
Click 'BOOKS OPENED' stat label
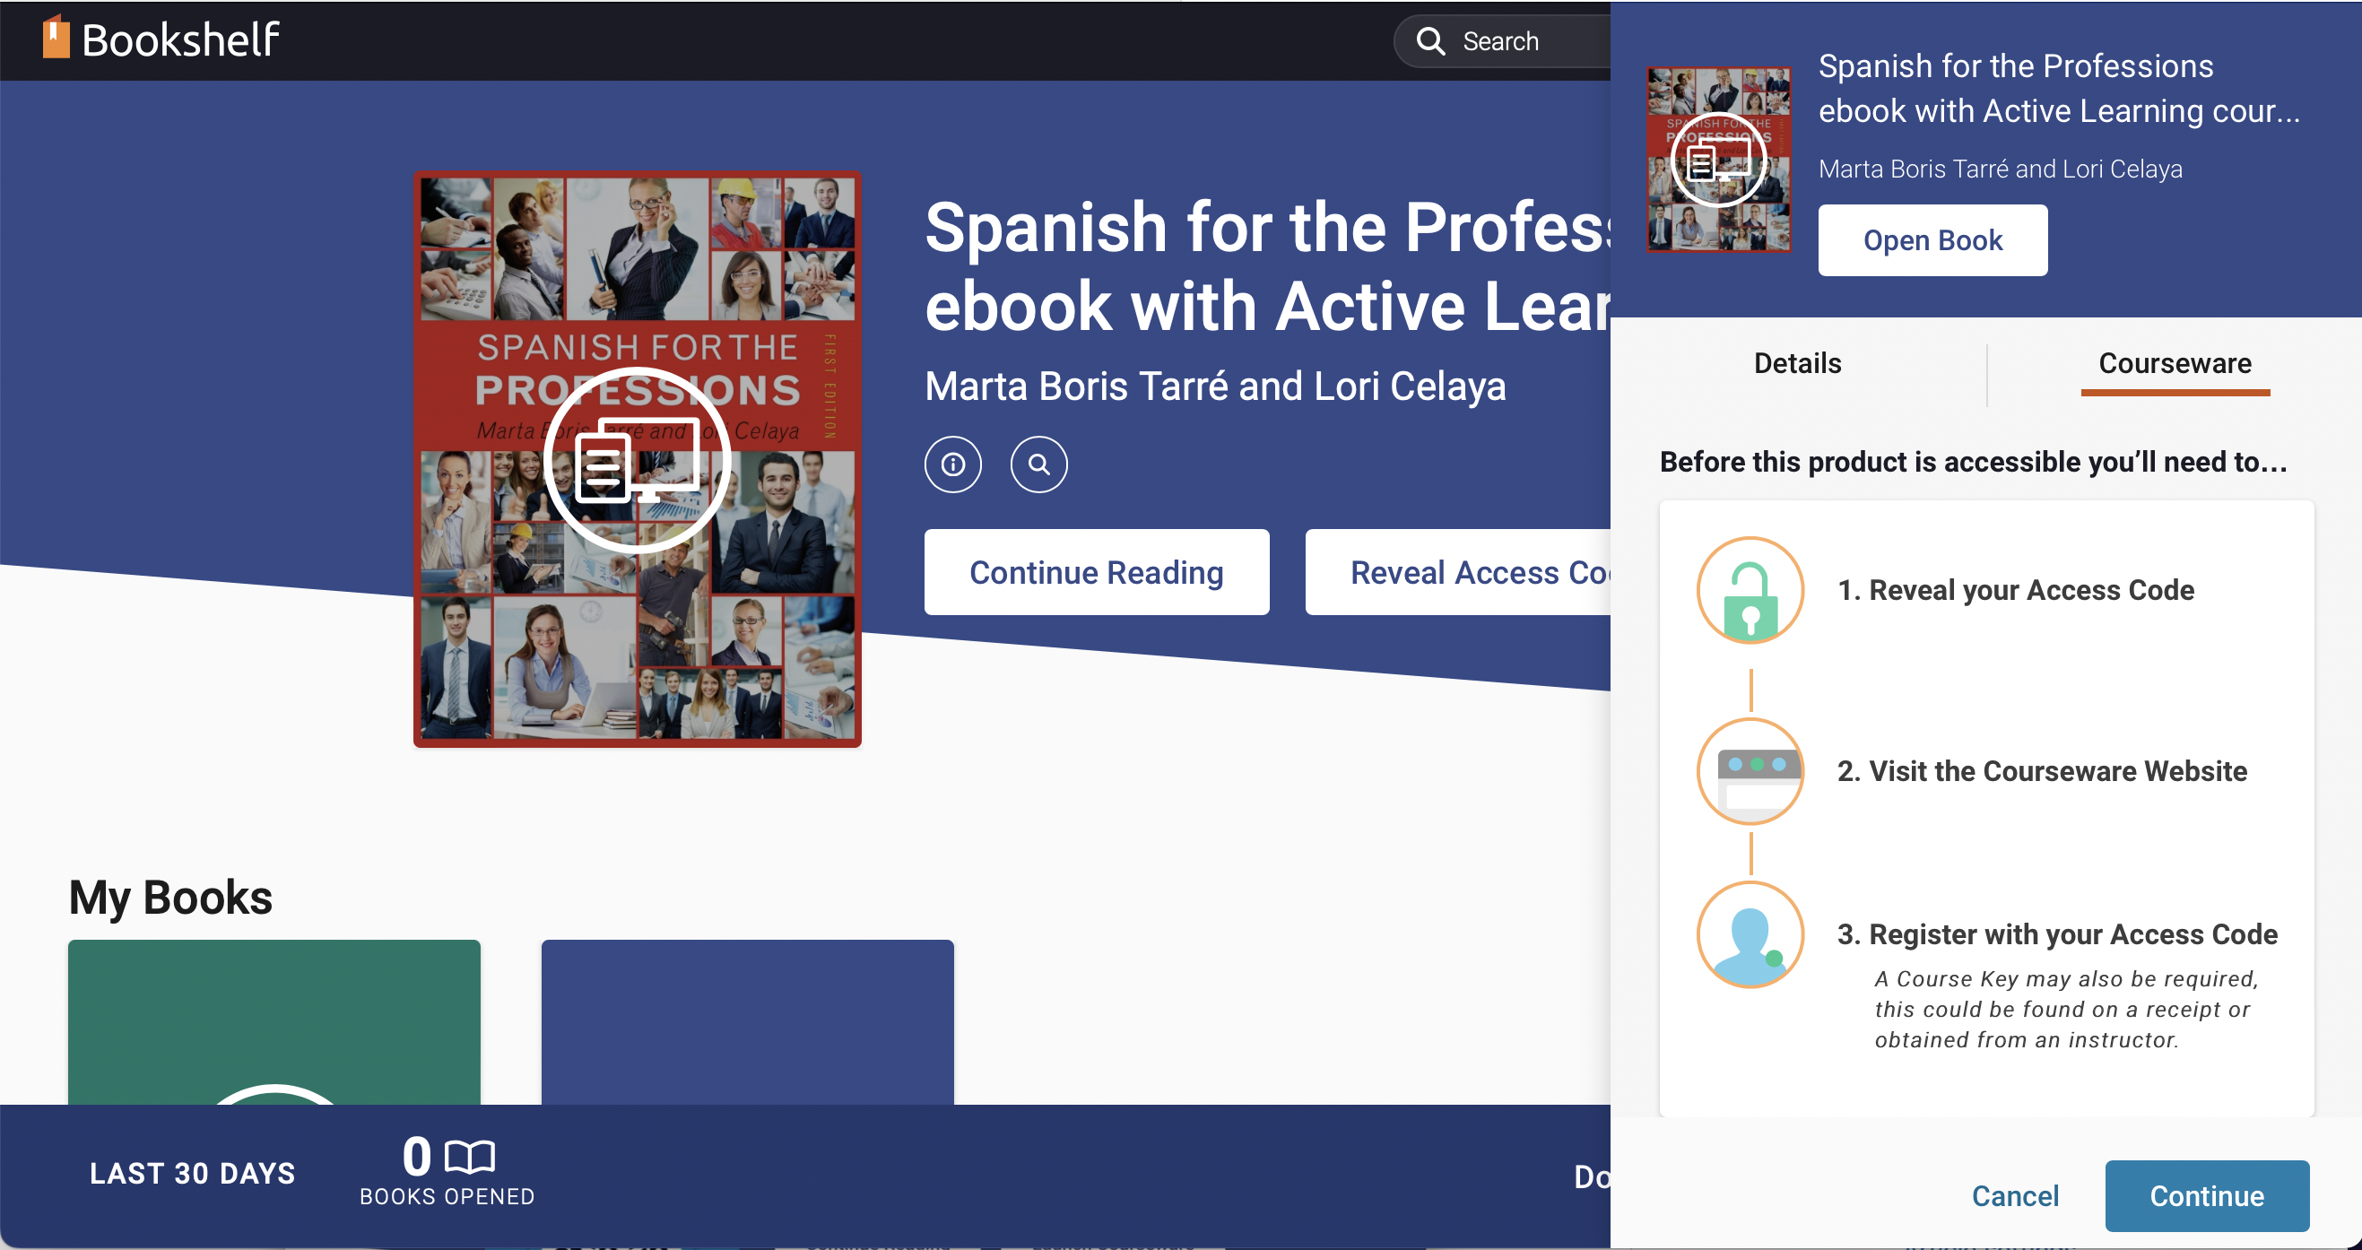pos(447,1197)
